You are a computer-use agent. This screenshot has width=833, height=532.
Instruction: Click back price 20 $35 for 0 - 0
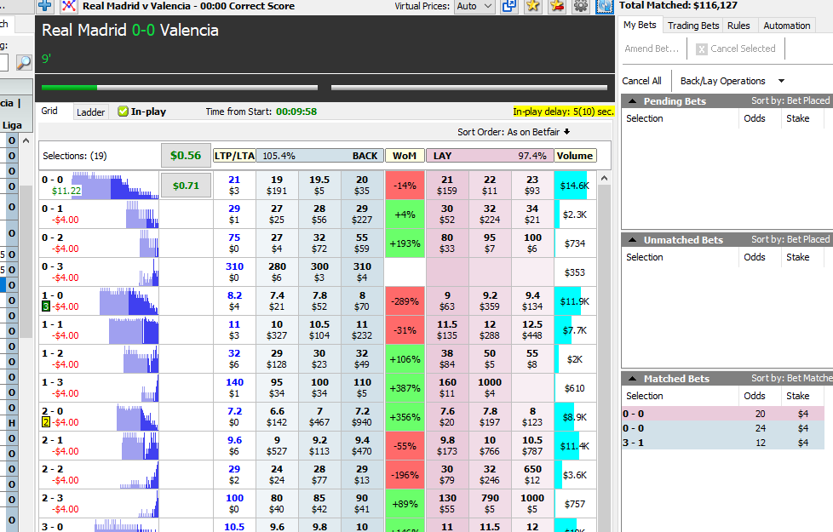click(362, 185)
